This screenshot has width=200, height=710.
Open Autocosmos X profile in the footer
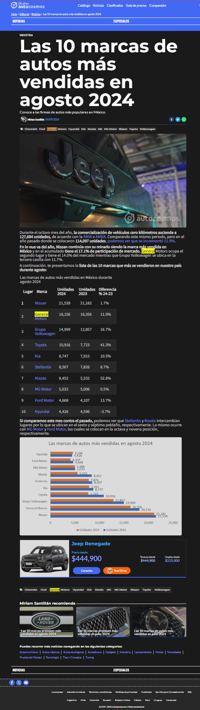pyautogui.click(x=19, y=683)
